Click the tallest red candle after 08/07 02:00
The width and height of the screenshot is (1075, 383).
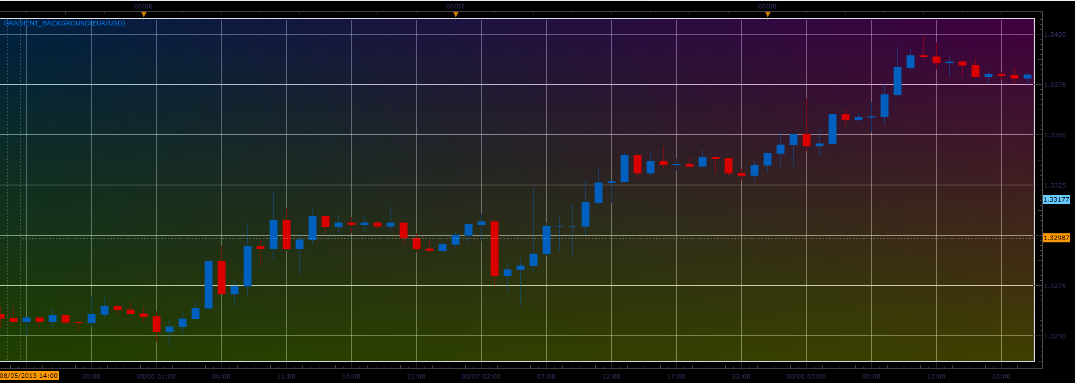point(495,249)
